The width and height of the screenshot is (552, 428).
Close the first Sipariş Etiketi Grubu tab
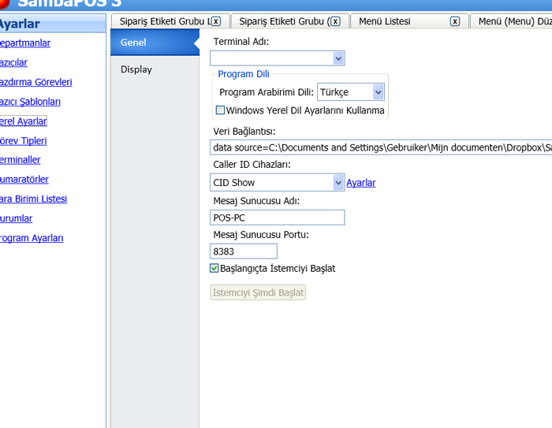point(216,21)
